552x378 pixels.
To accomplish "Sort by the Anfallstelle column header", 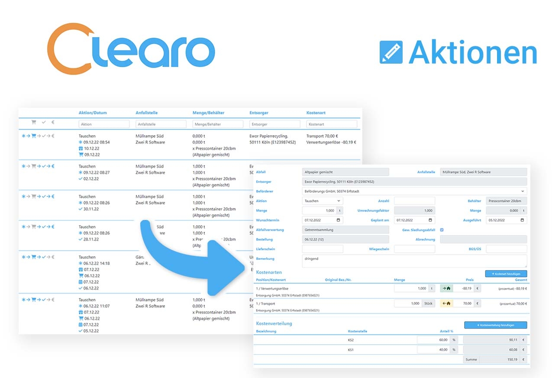I will [x=147, y=113].
